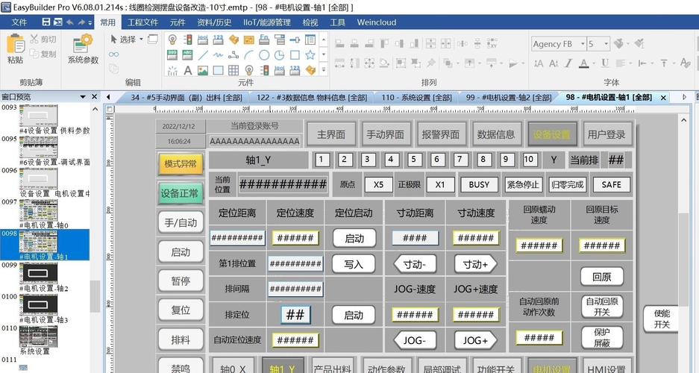Select window 0097 #电机设置-轴0 thumbnail
699x373 pixels.
click(38, 210)
